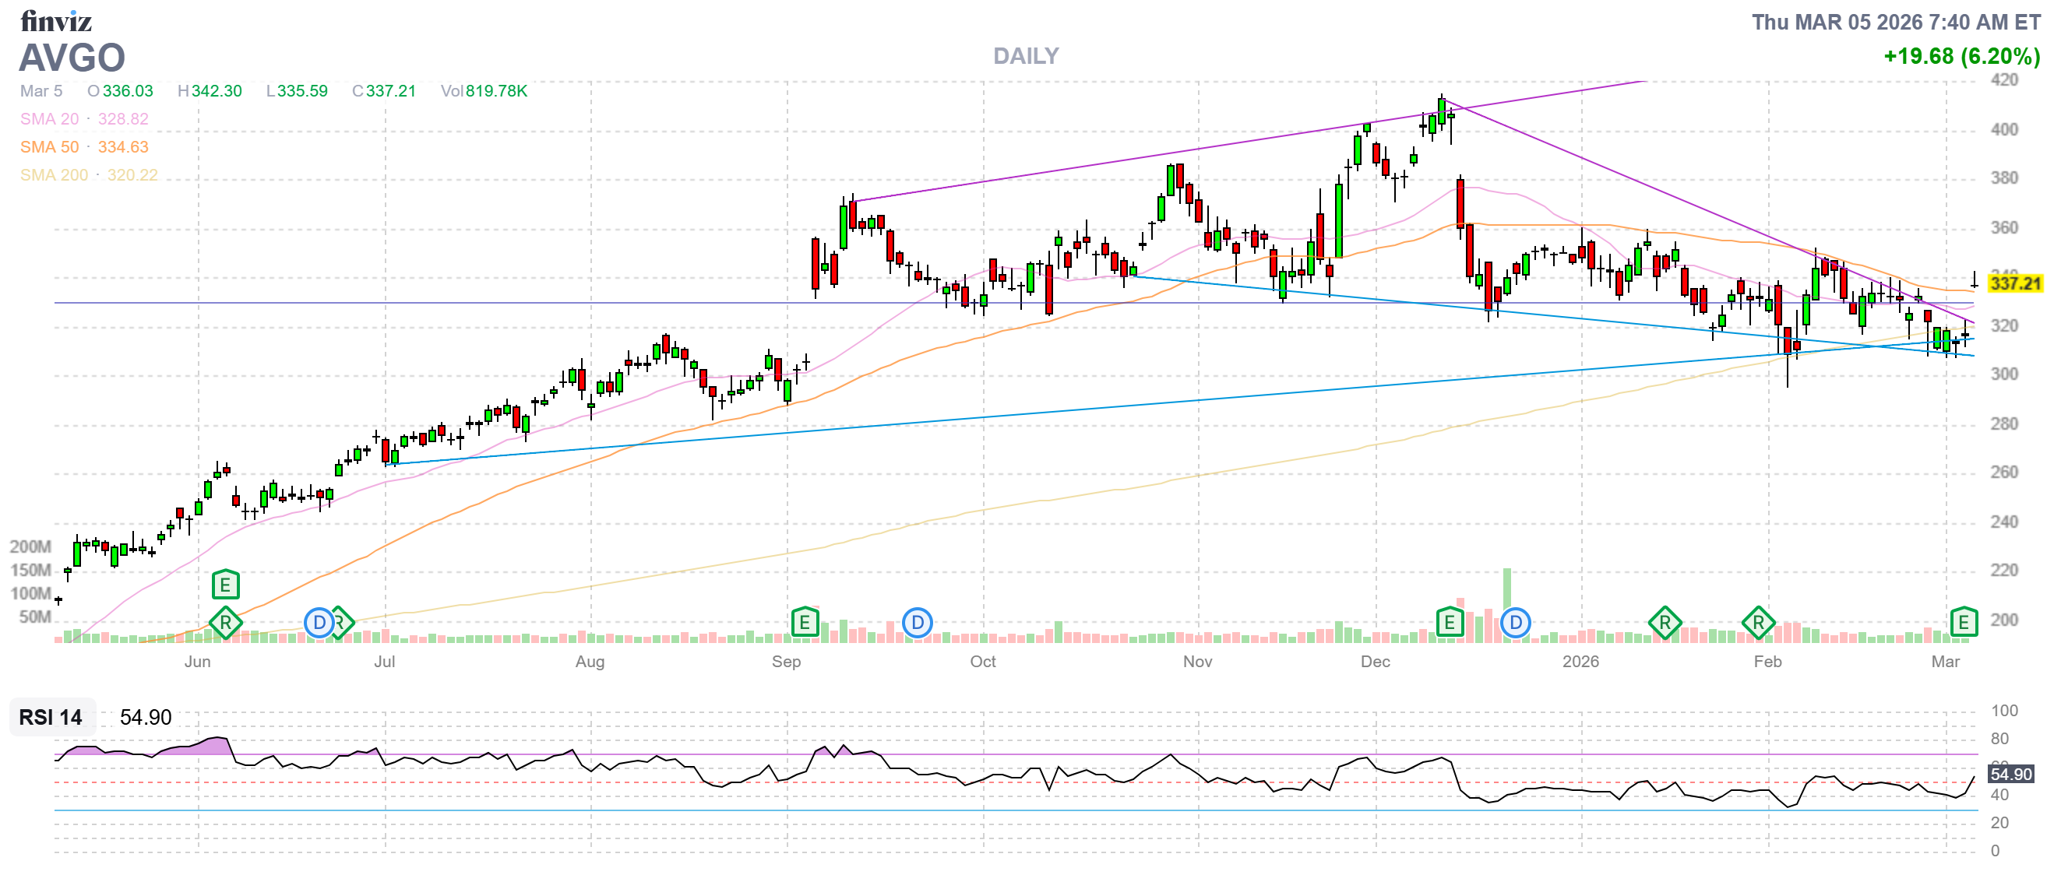
Task: Open the March earnings "E" marker
Action: (1964, 622)
